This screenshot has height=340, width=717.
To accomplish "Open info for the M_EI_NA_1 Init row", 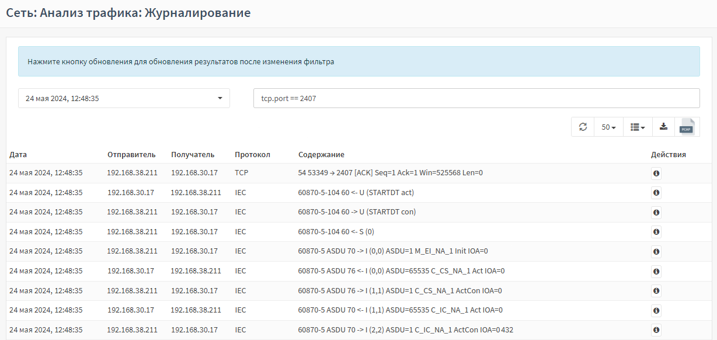I will click(x=656, y=252).
